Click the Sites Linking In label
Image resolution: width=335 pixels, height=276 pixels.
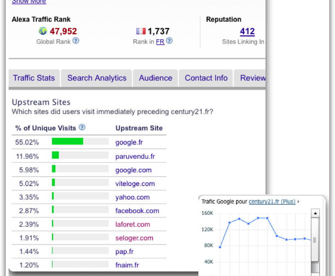tap(243, 42)
